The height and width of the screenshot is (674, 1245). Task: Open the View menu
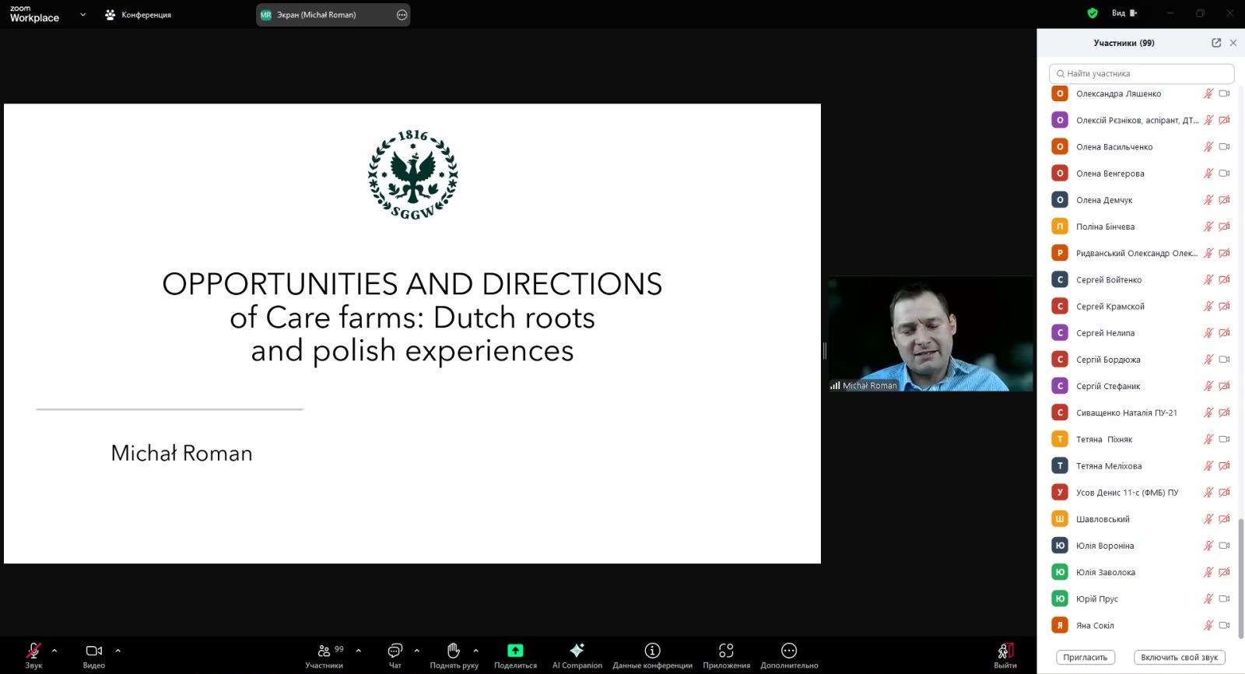pos(1124,13)
